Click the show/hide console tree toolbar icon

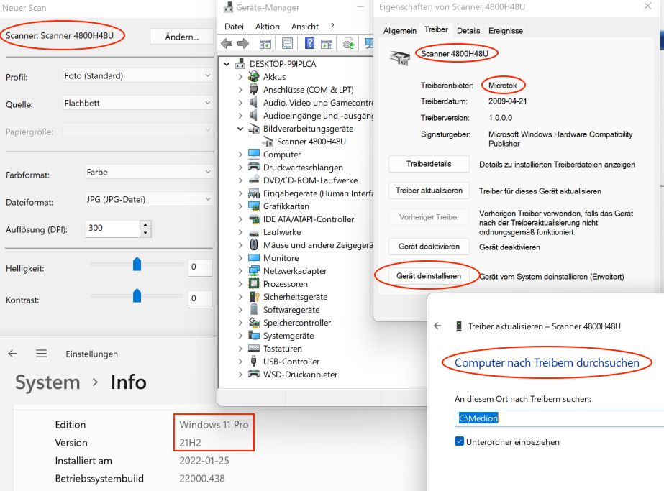pos(265,44)
